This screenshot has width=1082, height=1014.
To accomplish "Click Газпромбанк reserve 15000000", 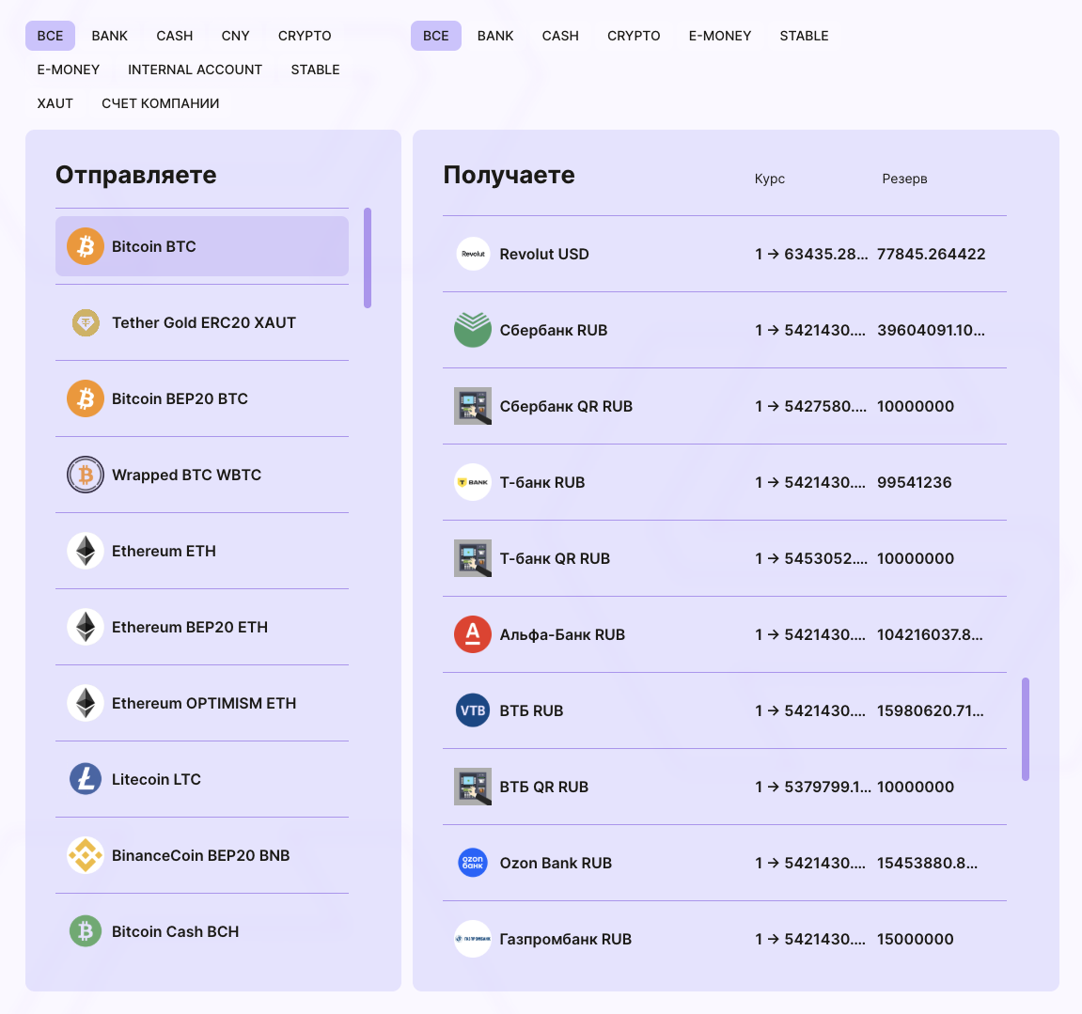I will pos(915,939).
